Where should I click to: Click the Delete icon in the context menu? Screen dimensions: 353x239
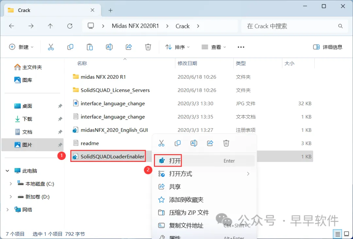point(226,143)
